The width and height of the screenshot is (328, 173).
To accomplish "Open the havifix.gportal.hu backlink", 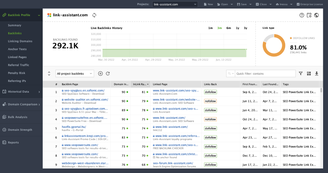I will coord(74,127).
